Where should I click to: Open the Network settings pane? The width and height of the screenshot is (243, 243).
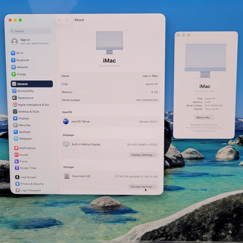pos(19,67)
